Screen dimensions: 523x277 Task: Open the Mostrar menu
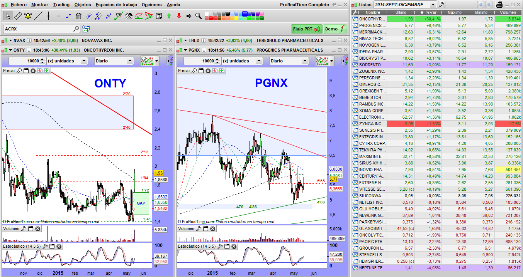point(40,5)
